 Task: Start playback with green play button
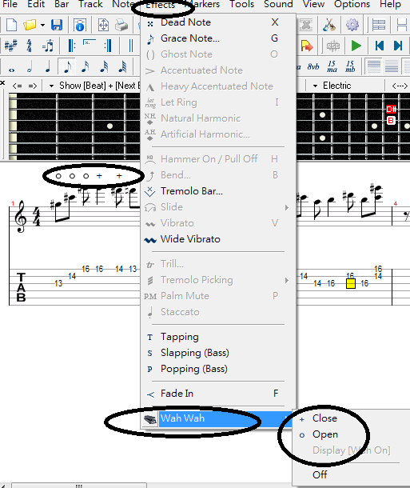point(356,46)
